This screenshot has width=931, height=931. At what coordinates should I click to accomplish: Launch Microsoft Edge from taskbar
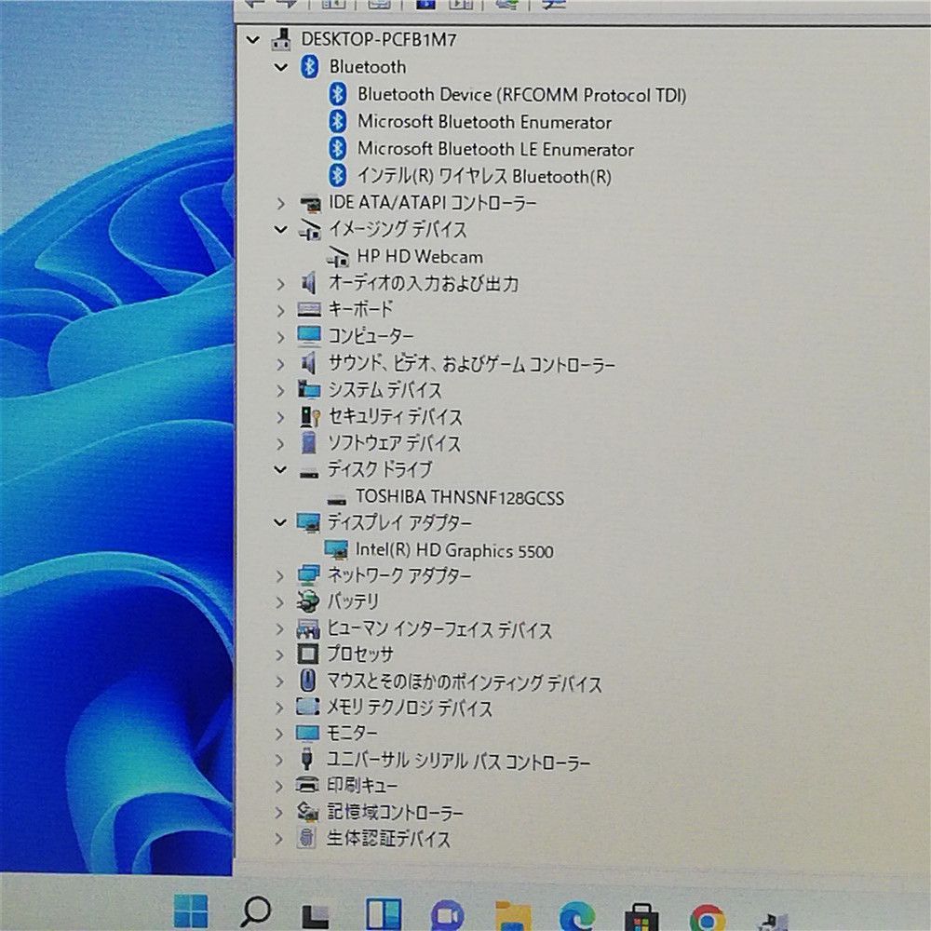pyautogui.click(x=577, y=915)
